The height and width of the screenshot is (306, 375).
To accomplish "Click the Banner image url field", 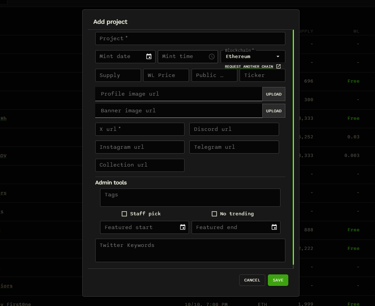I will 179,111.
